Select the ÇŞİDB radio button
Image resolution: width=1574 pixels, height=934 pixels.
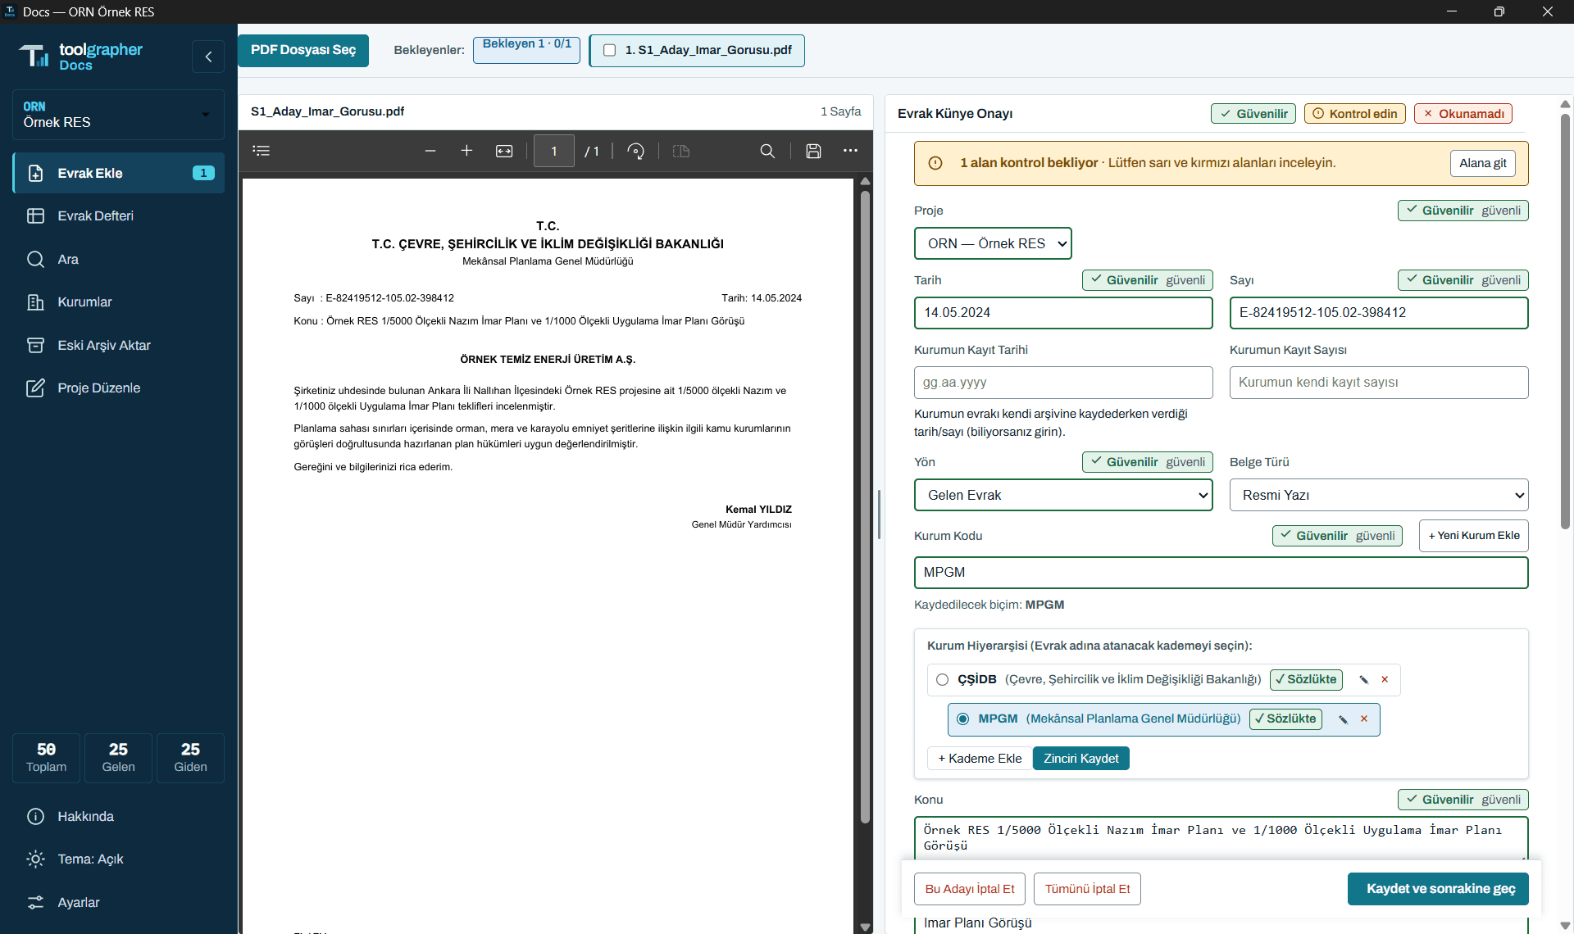942,679
